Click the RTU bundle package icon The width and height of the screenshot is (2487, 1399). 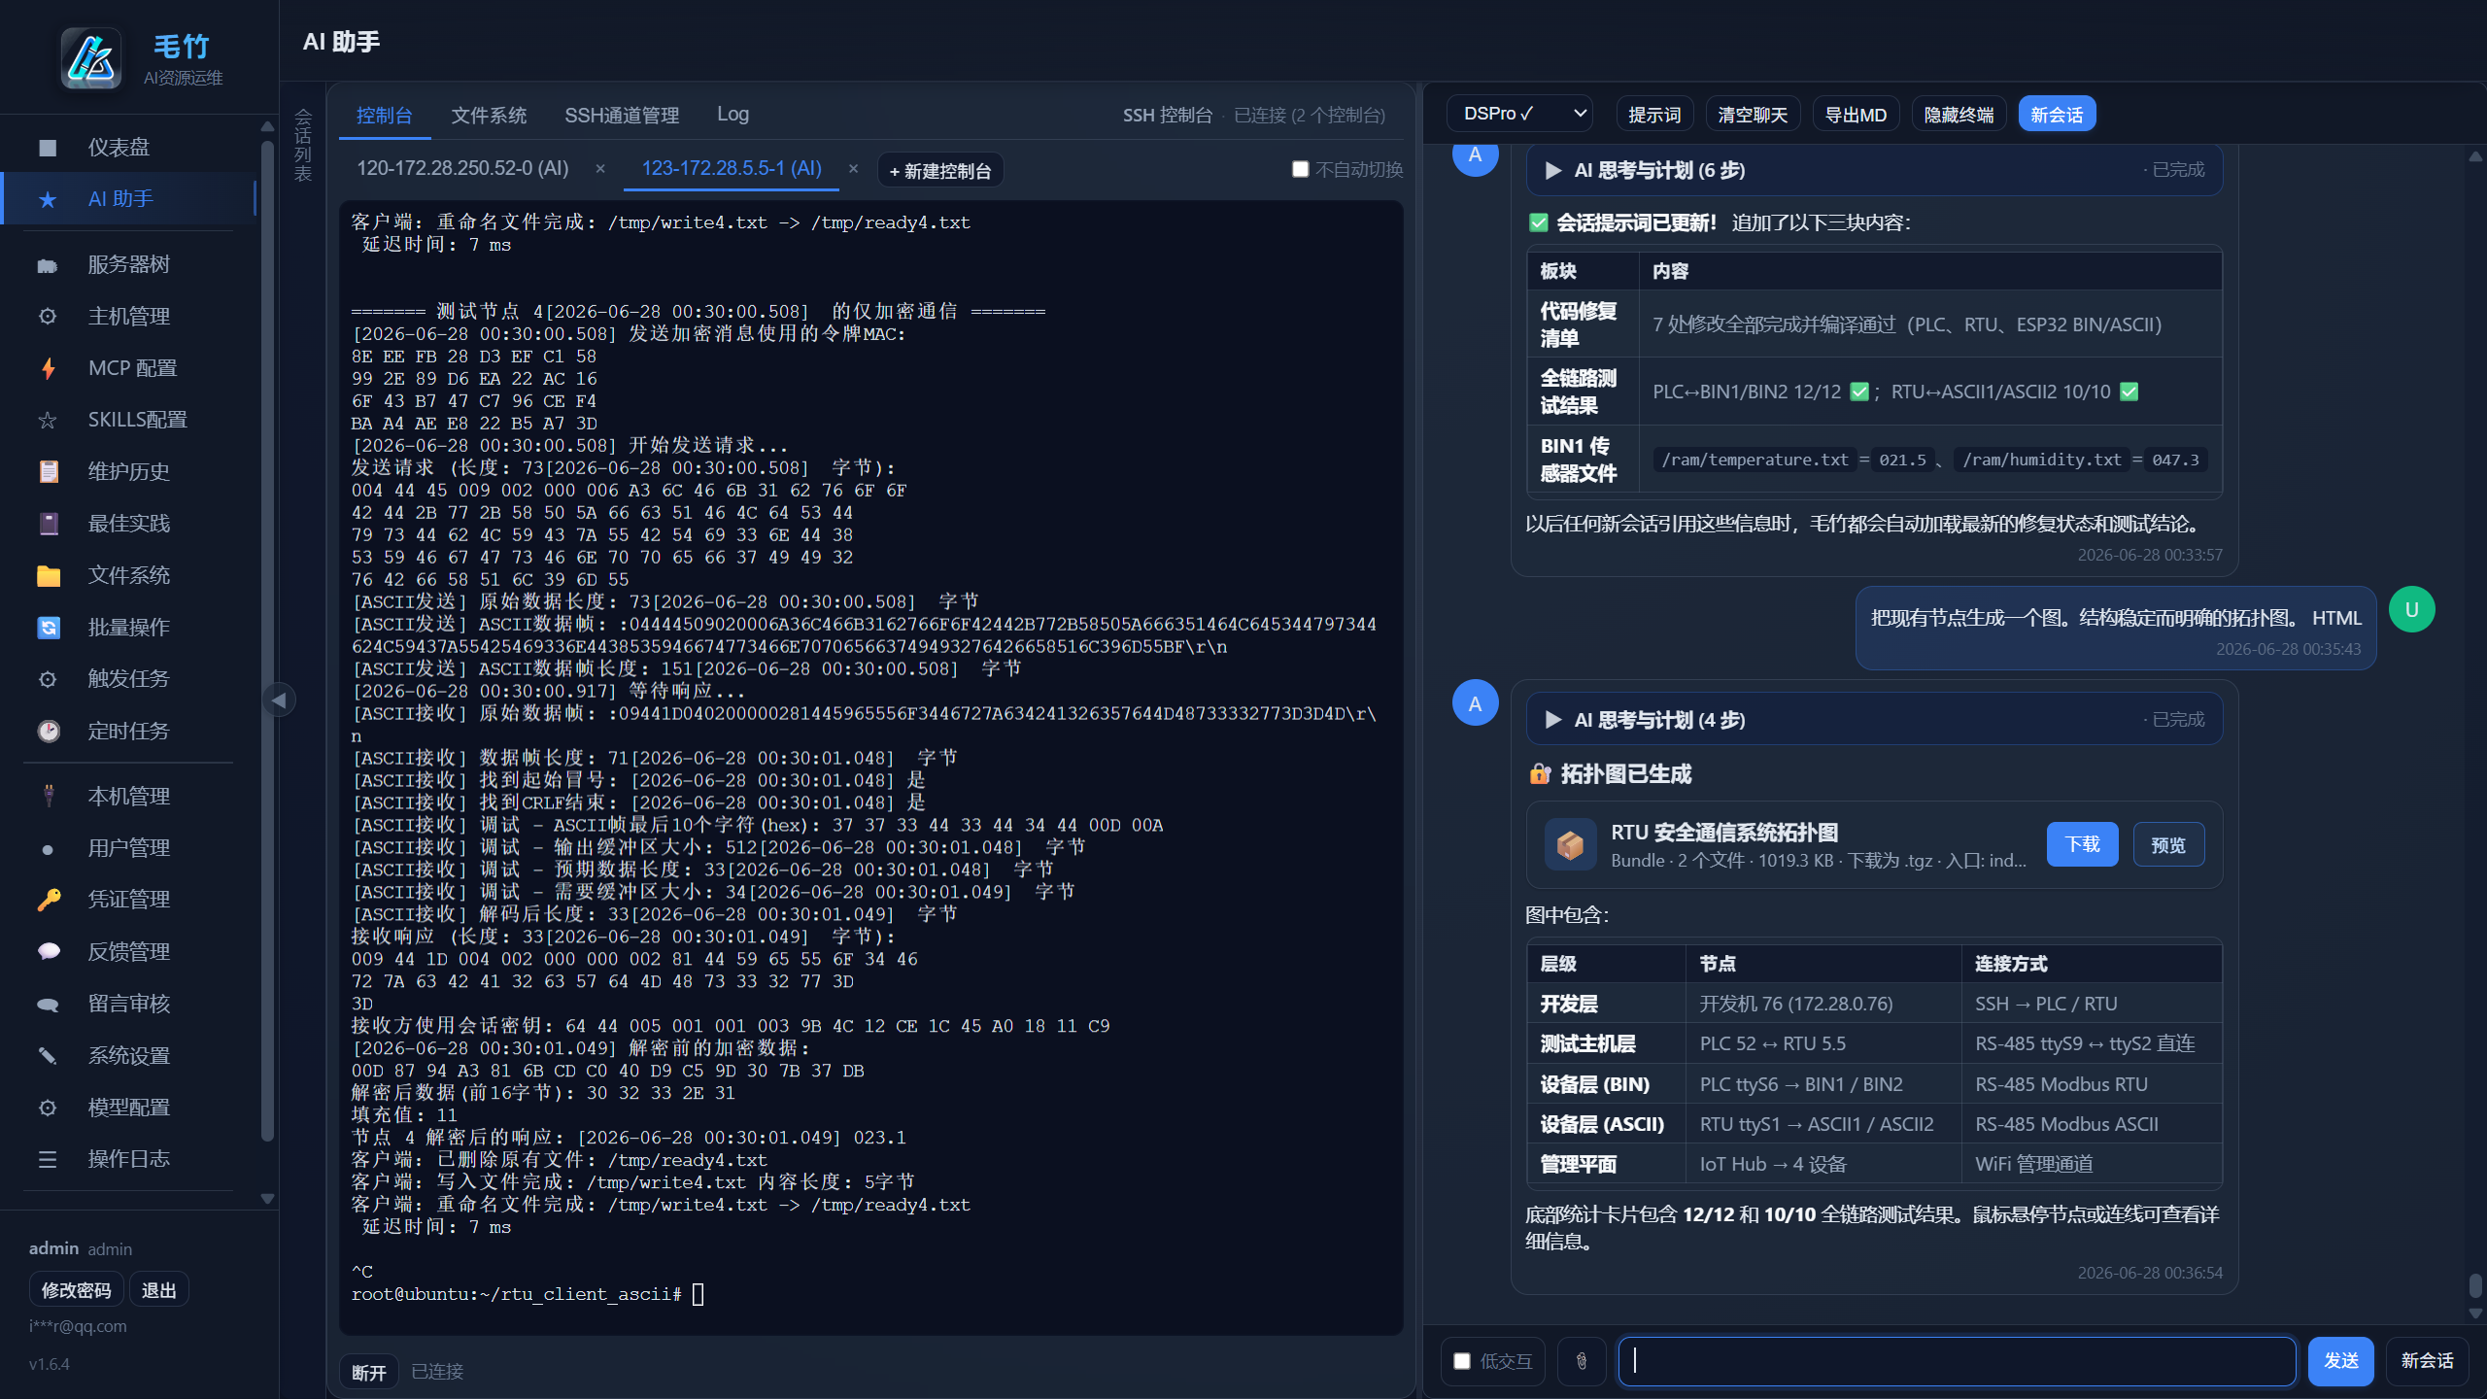(x=1570, y=845)
